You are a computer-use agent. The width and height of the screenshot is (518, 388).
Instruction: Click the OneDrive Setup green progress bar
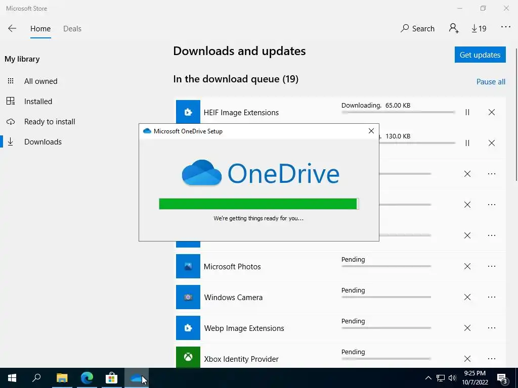[x=258, y=204]
